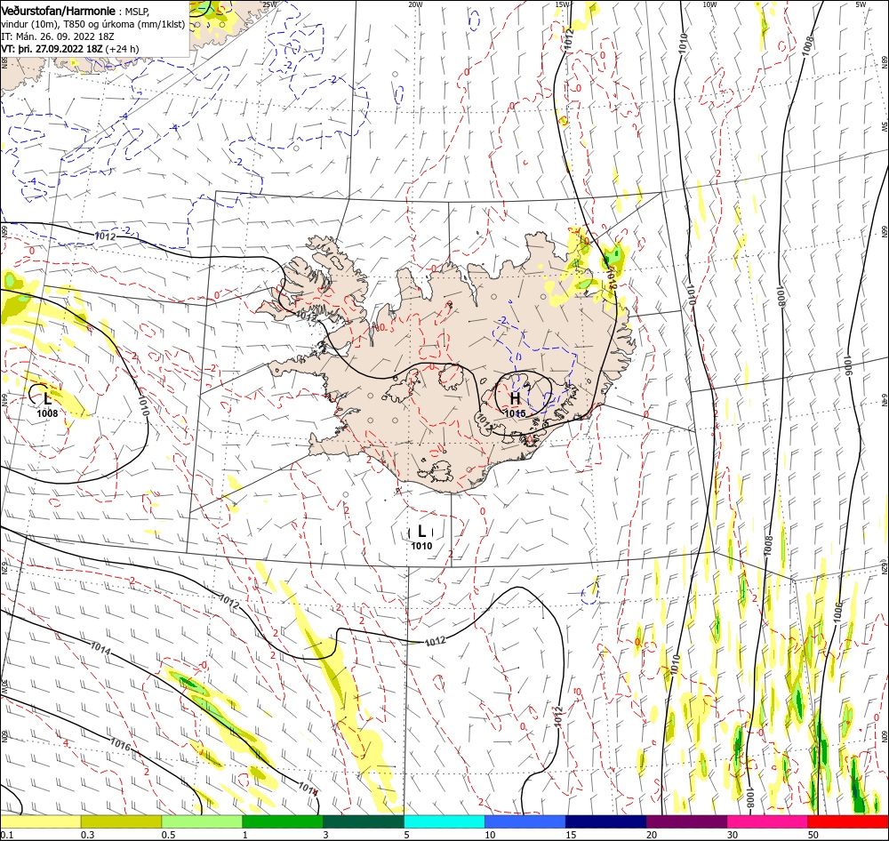Select the light green 0.5 legend swatch
This screenshot has width=889, height=841.
pos(202,821)
